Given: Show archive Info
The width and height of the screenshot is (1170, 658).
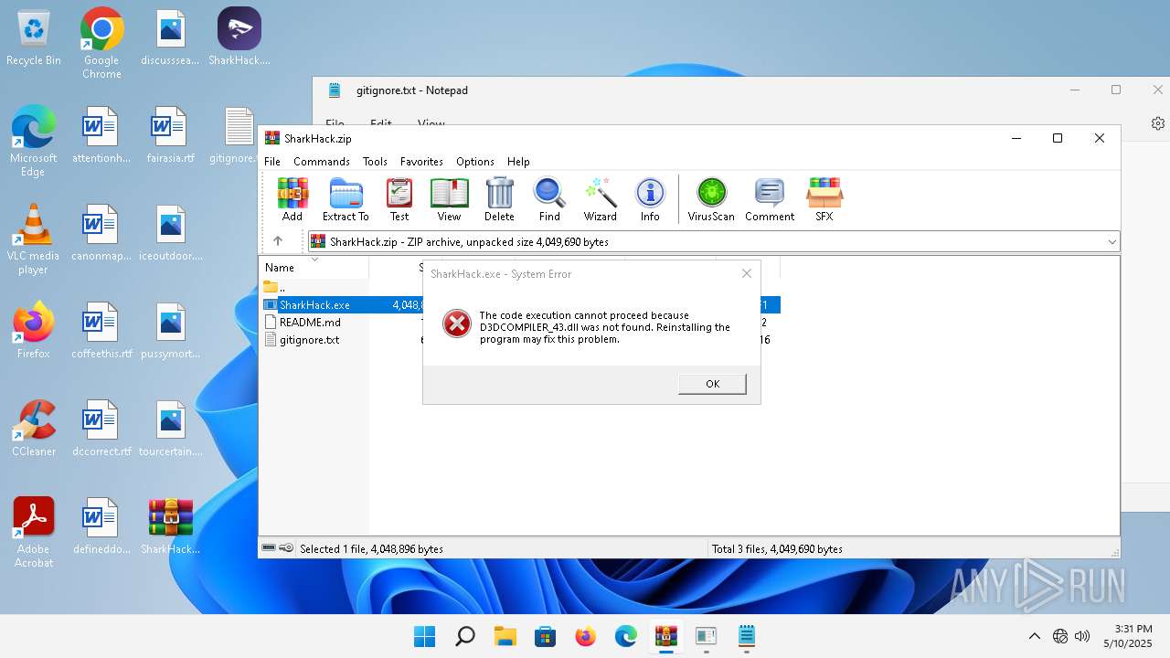Looking at the screenshot, I should point(650,199).
